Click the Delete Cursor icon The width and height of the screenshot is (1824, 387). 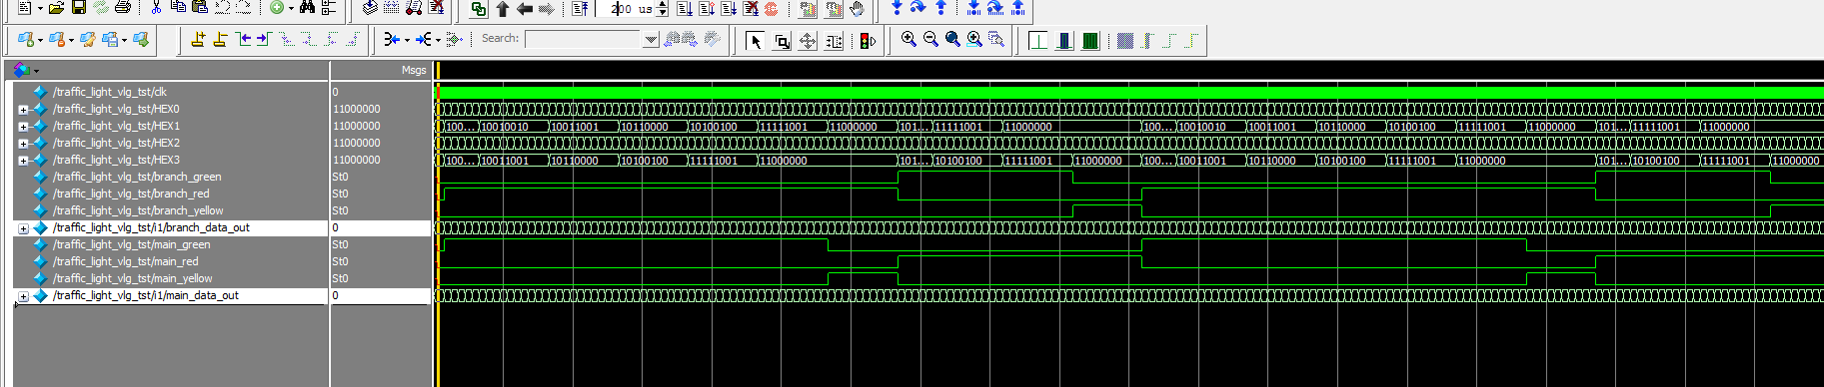[x=220, y=39]
